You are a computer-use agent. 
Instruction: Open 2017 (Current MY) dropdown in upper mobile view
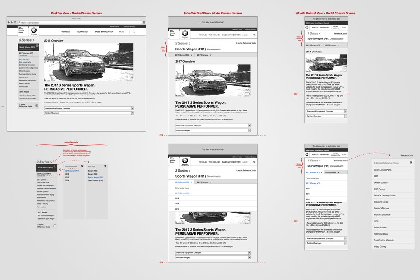click(x=314, y=45)
